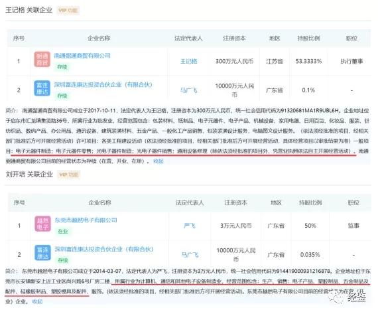Open legal representative 严飞 profile link
This screenshot has width=378, height=314.
point(190,226)
